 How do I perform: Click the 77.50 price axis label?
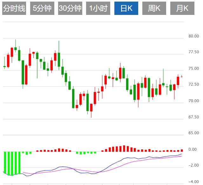click(194, 52)
